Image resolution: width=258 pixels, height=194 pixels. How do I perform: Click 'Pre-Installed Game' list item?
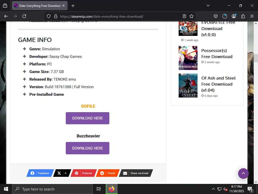click(47, 94)
